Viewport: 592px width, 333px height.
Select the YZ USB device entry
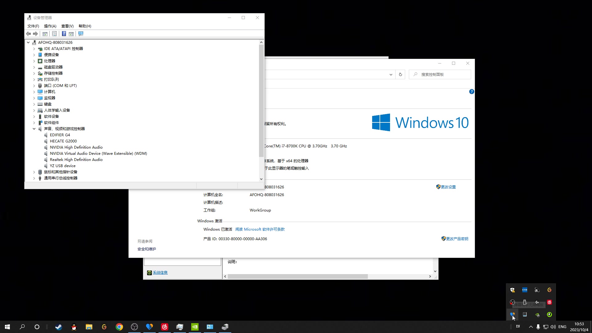pos(63,166)
